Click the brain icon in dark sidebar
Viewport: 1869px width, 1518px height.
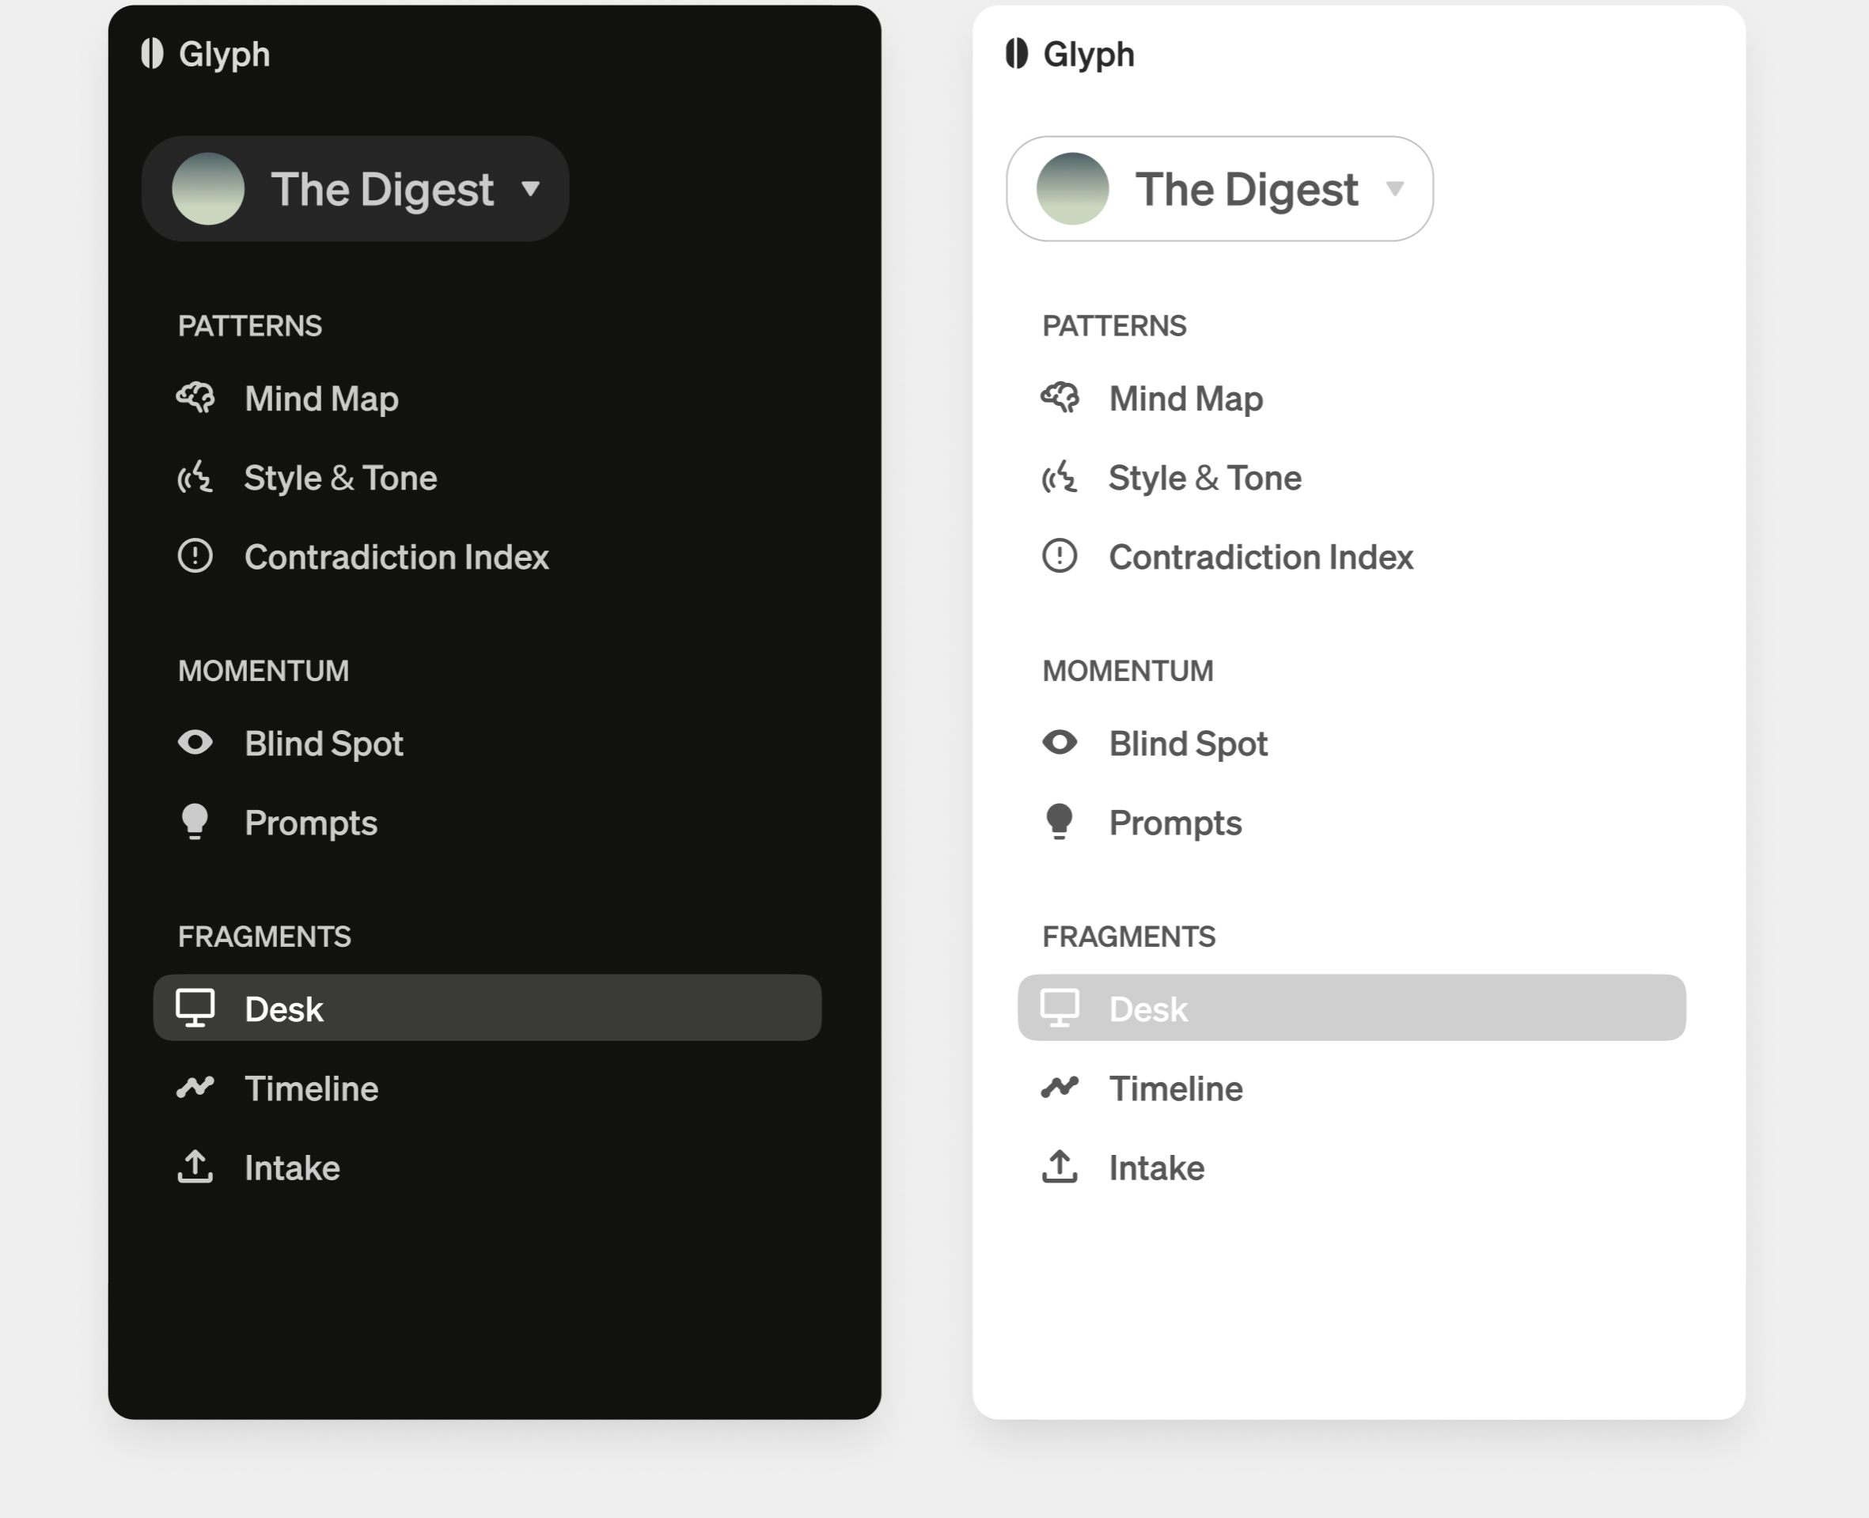click(195, 398)
